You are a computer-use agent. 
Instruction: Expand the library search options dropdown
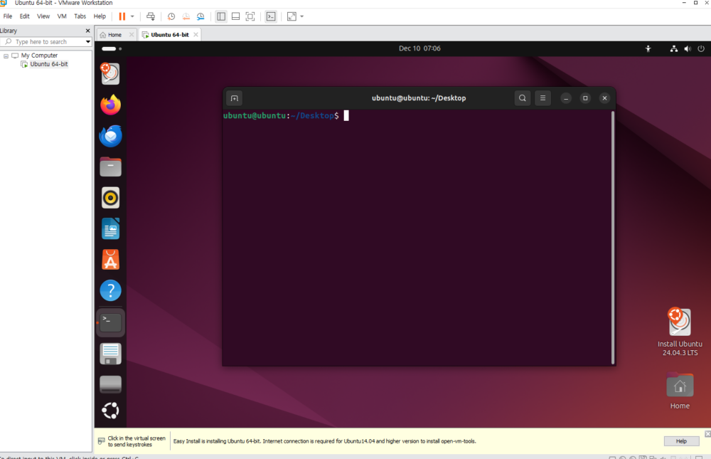(88, 42)
